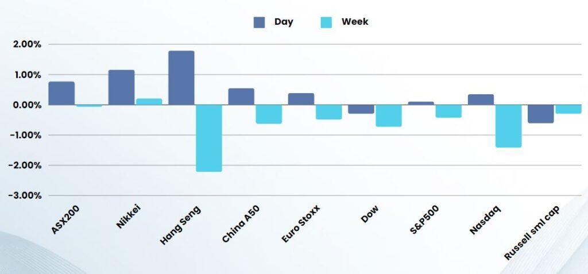588x274 pixels.
Task: Click the China A50 Week bar
Action: pyautogui.click(x=269, y=114)
